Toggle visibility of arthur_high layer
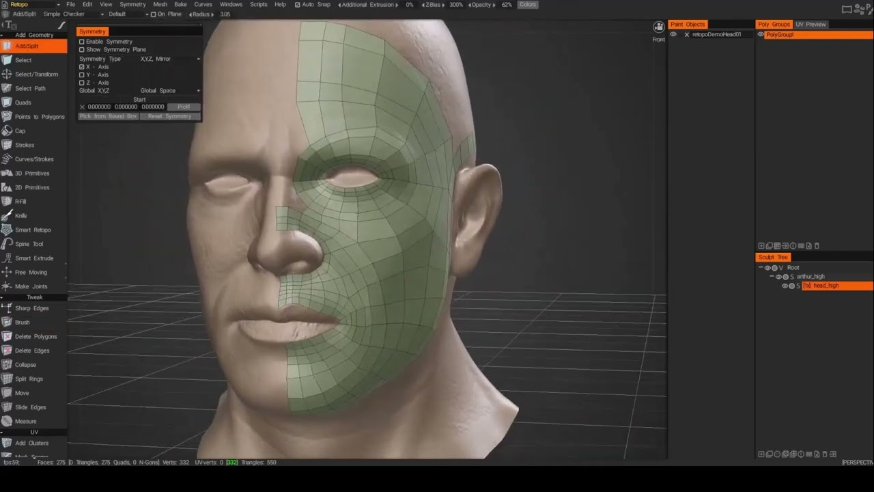 point(778,277)
